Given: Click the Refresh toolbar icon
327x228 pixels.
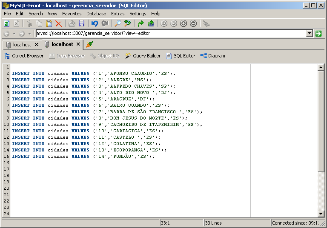Looking at the screenshot, I should pyautogui.click(x=7, y=23).
